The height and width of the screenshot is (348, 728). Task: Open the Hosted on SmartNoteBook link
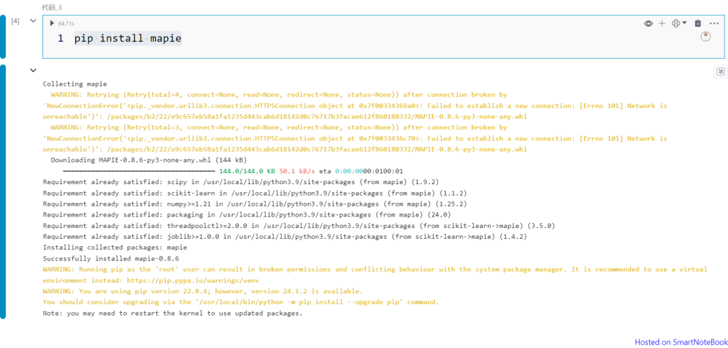tap(681, 342)
